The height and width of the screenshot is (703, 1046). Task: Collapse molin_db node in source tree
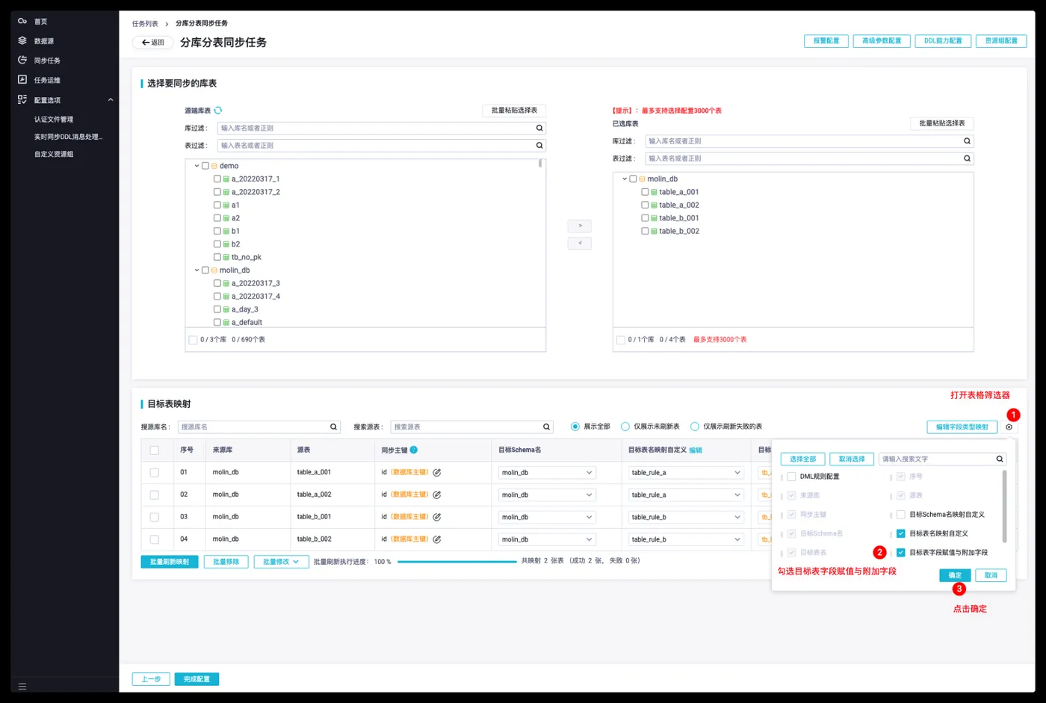[197, 270]
